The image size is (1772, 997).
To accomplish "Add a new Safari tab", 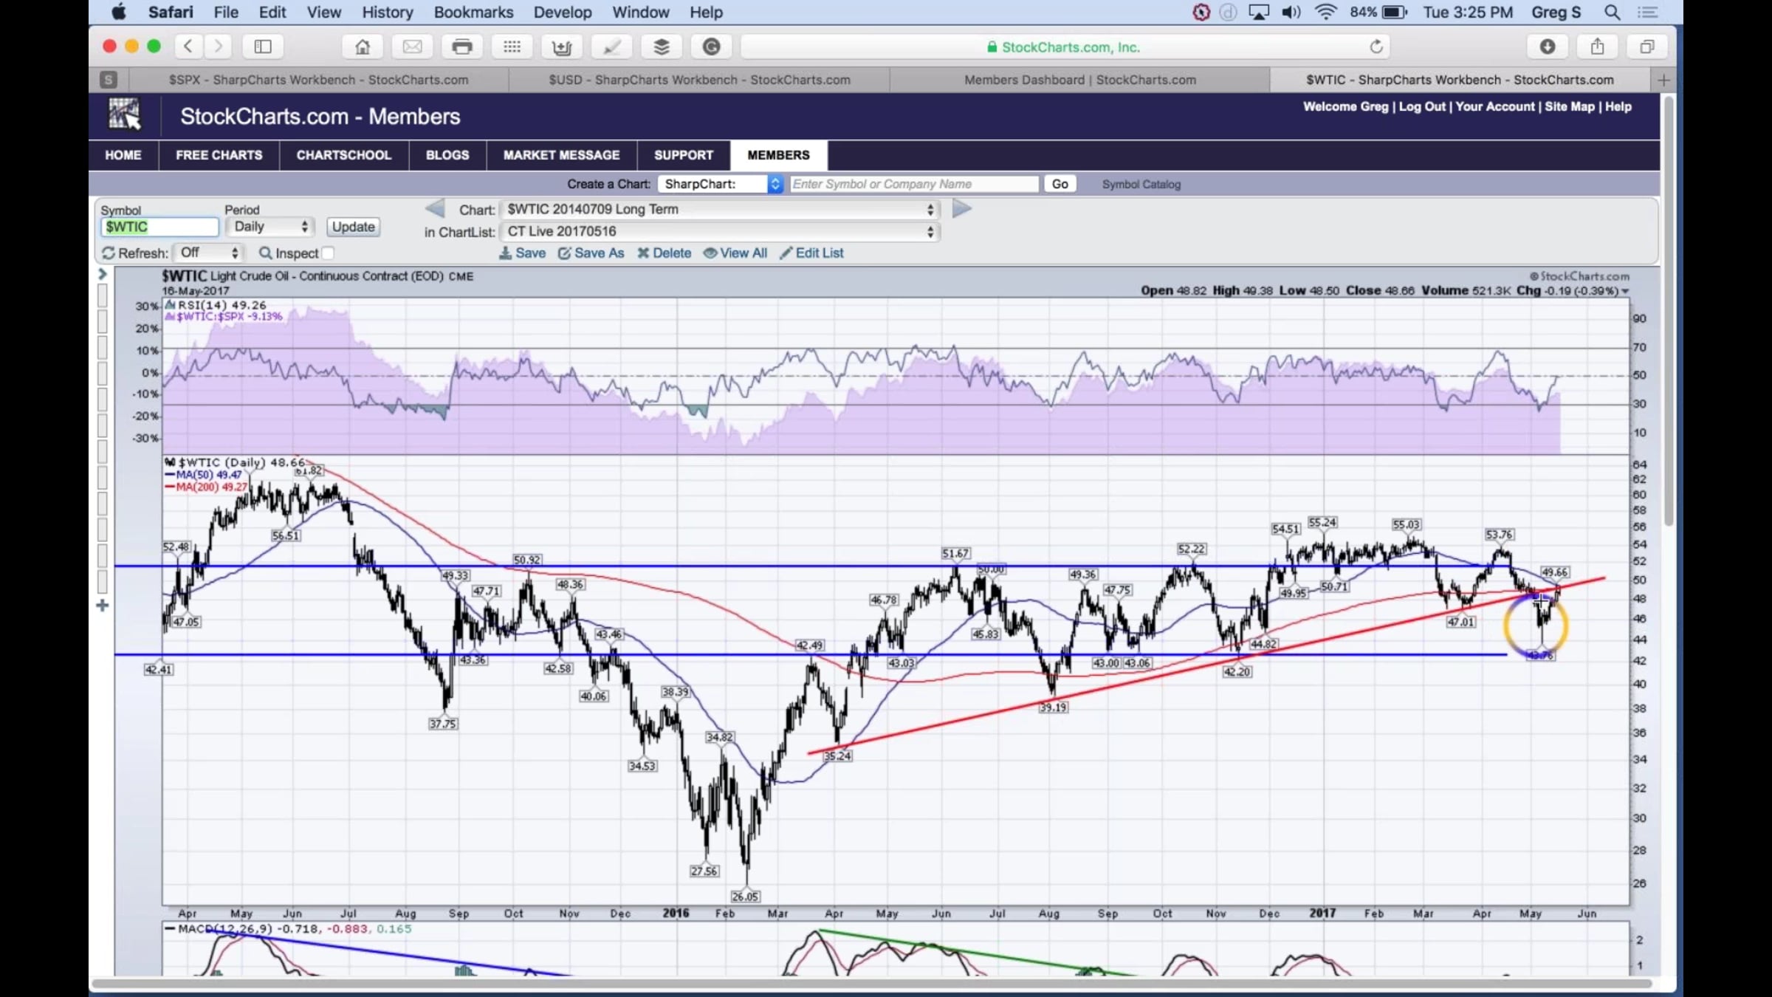I will point(1663,80).
